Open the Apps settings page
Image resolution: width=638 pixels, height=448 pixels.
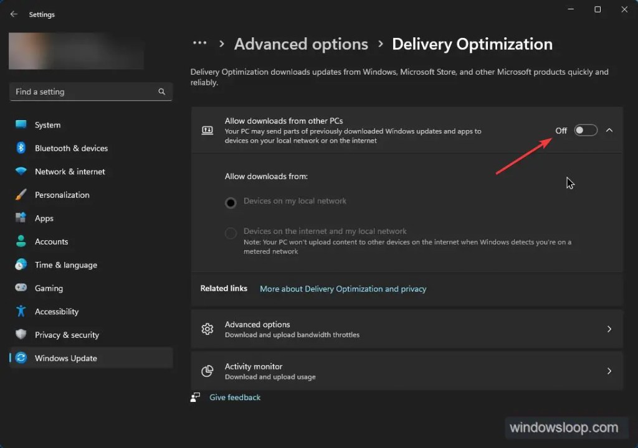coord(91,218)
